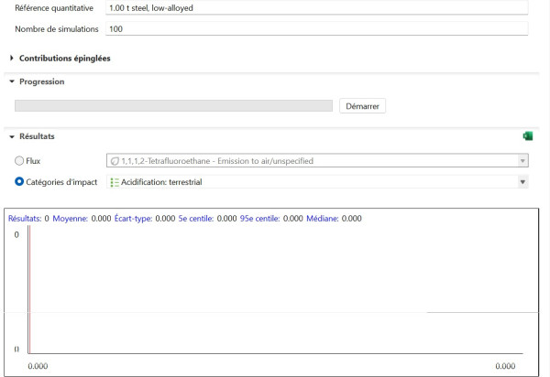Screen dimensions: 550x377
Task: Collapse the Résultats section
Action: pos(12,136)
